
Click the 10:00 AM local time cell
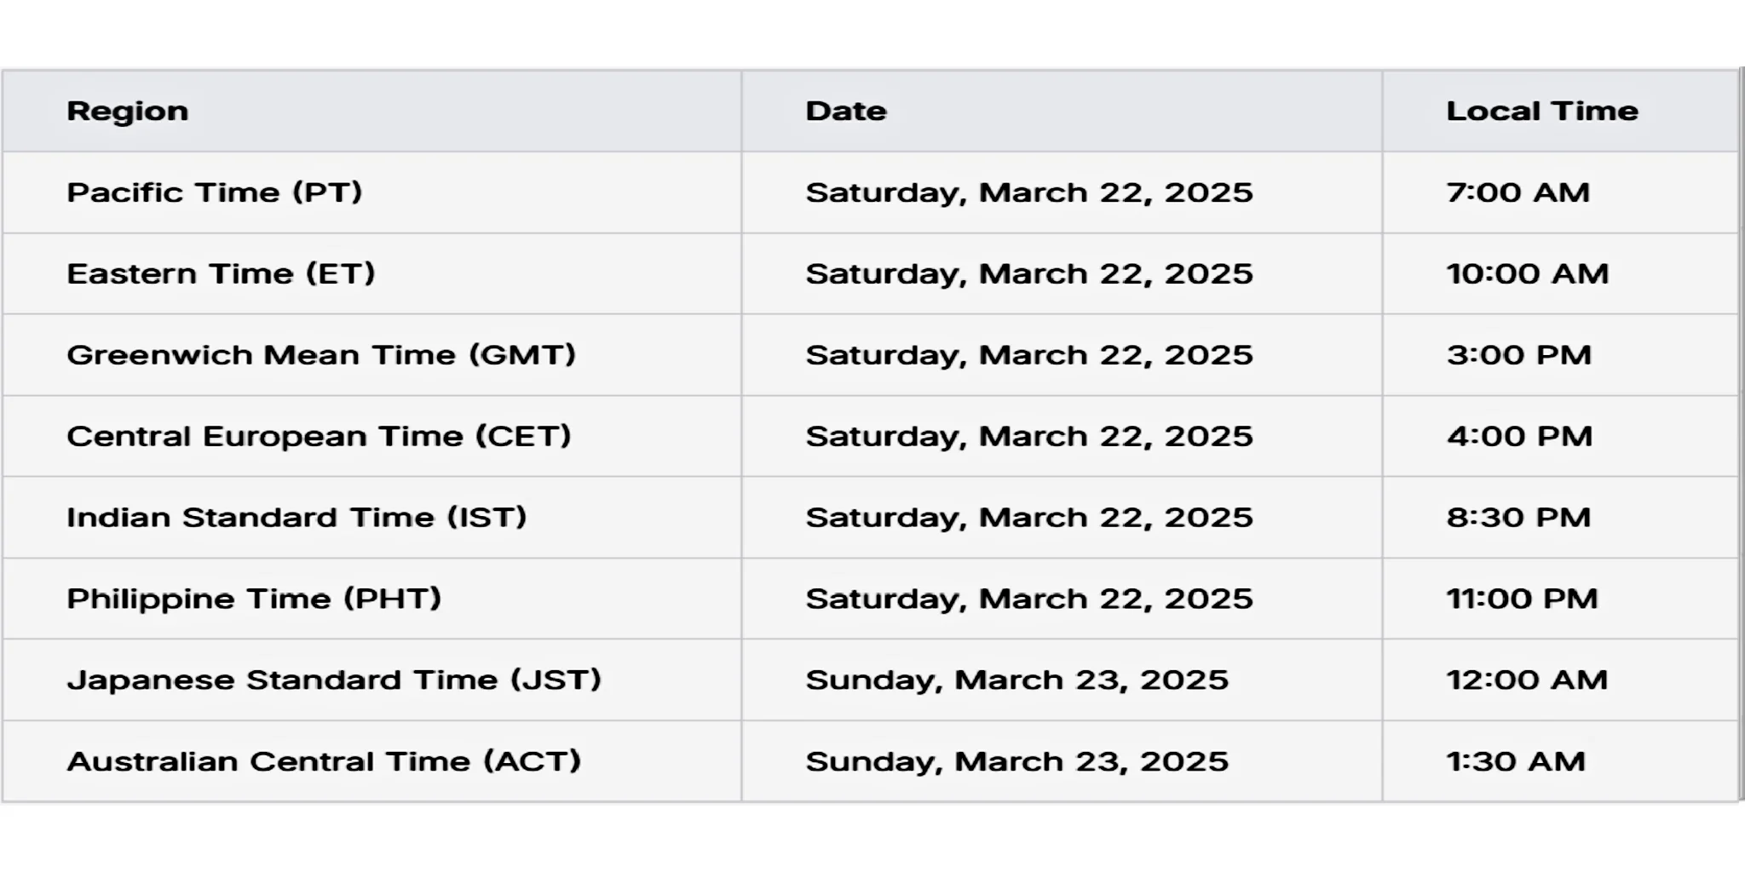click(x=1560, y=273)
